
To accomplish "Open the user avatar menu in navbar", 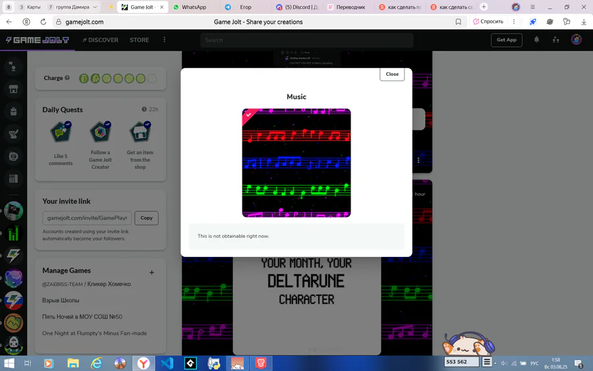I will click(x=576, y=40).
